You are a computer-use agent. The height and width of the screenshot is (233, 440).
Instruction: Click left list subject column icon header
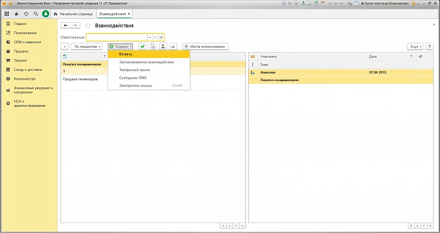click(65, 57)
